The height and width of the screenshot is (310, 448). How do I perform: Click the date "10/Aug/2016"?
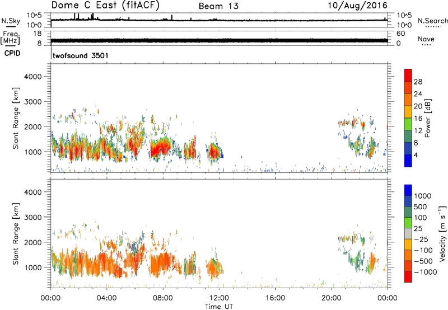[x=357, y=6]
